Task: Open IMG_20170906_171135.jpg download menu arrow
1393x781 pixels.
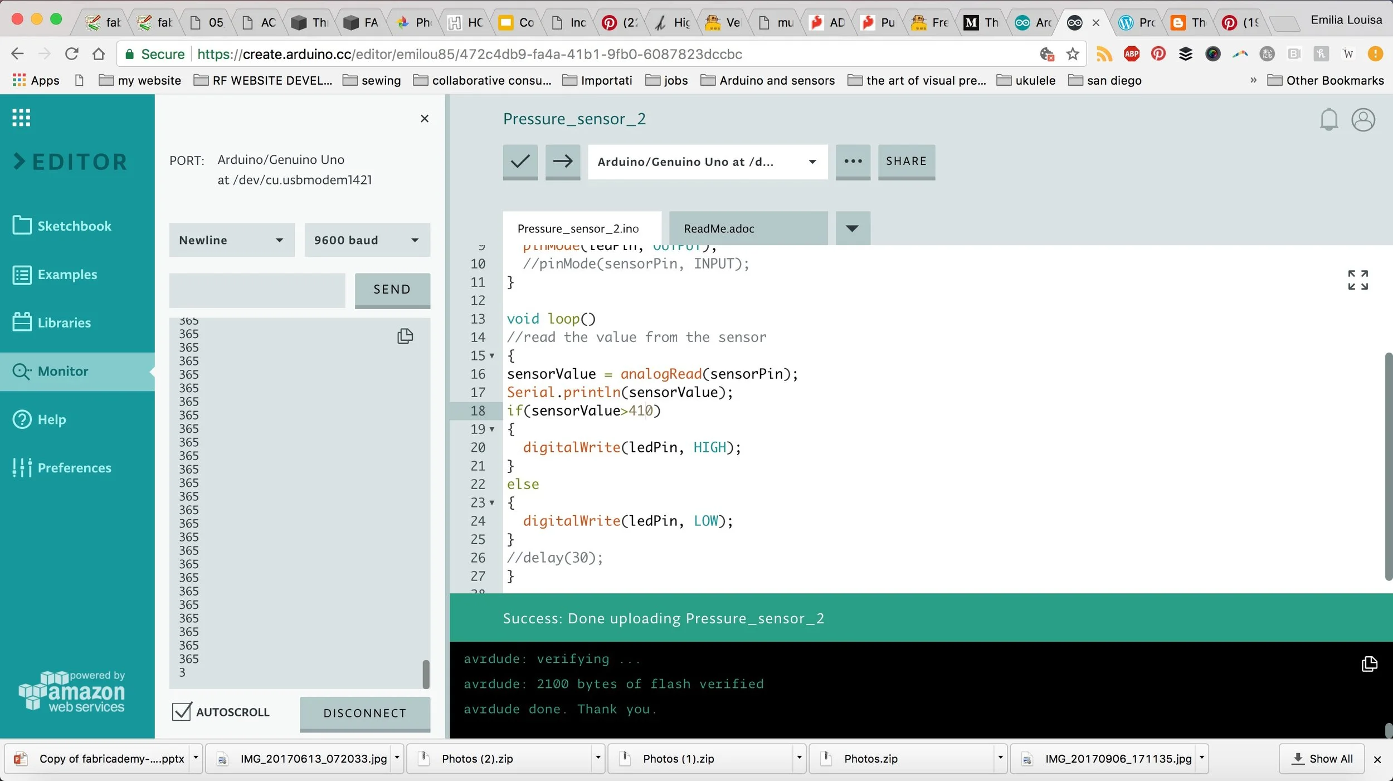Action: coord(1202,758)
